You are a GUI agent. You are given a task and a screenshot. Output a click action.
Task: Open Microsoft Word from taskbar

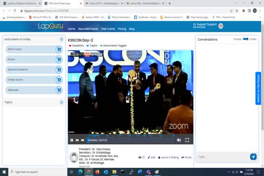click(140, 172)
